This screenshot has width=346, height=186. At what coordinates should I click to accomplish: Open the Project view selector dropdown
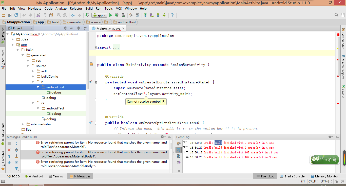tap(21, 28)
